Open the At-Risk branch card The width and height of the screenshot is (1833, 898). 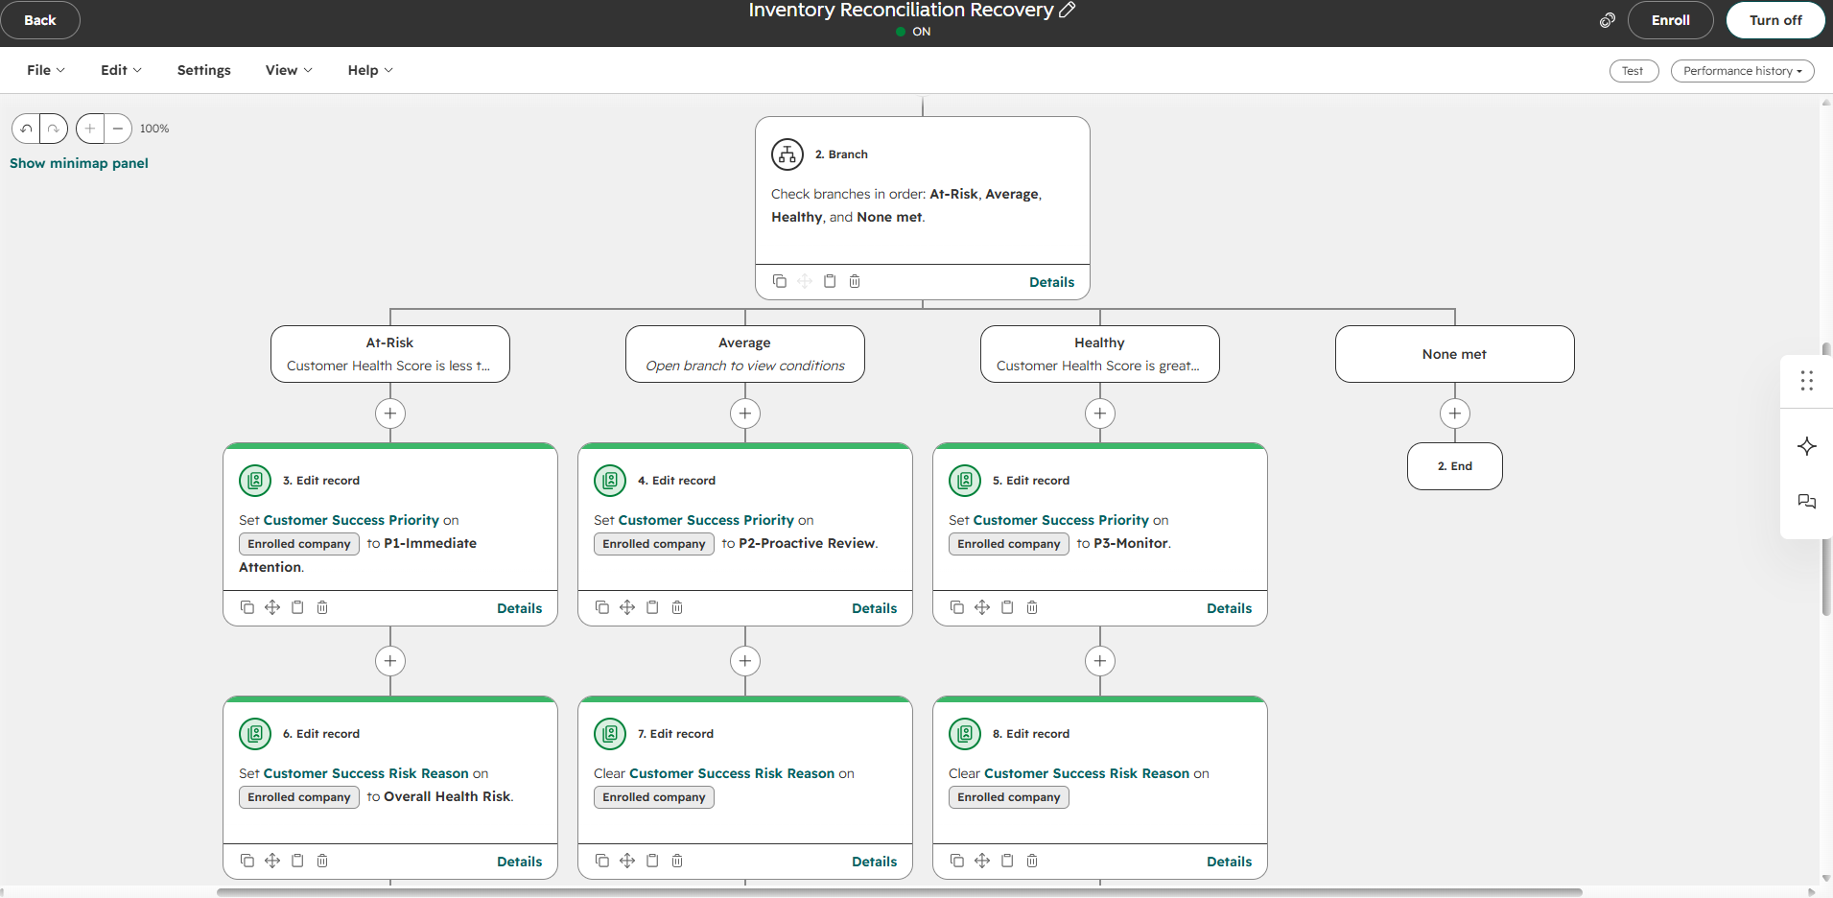[x=390, y=354]
